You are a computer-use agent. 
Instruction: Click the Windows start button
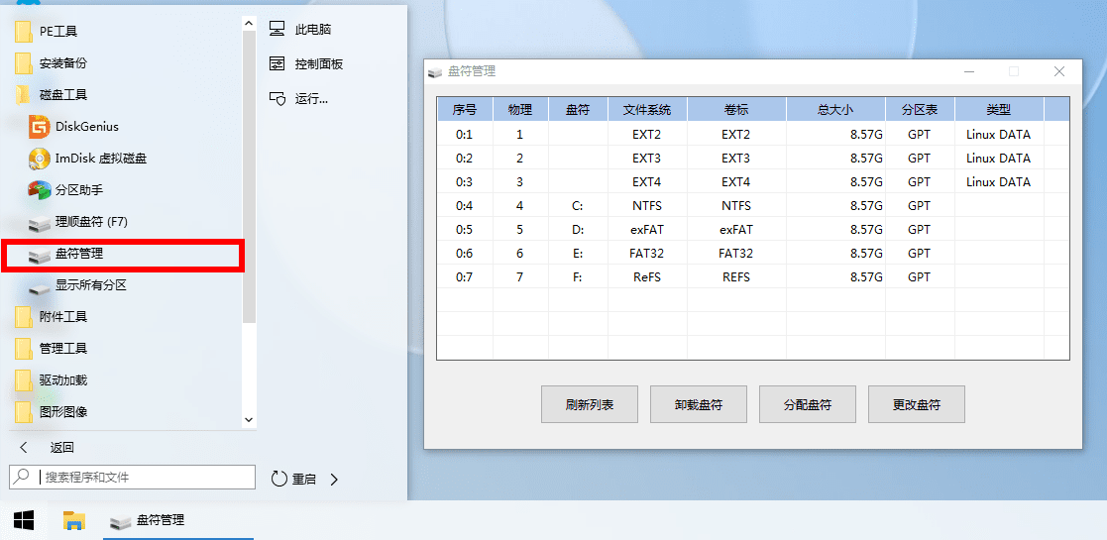pos(24,521)
